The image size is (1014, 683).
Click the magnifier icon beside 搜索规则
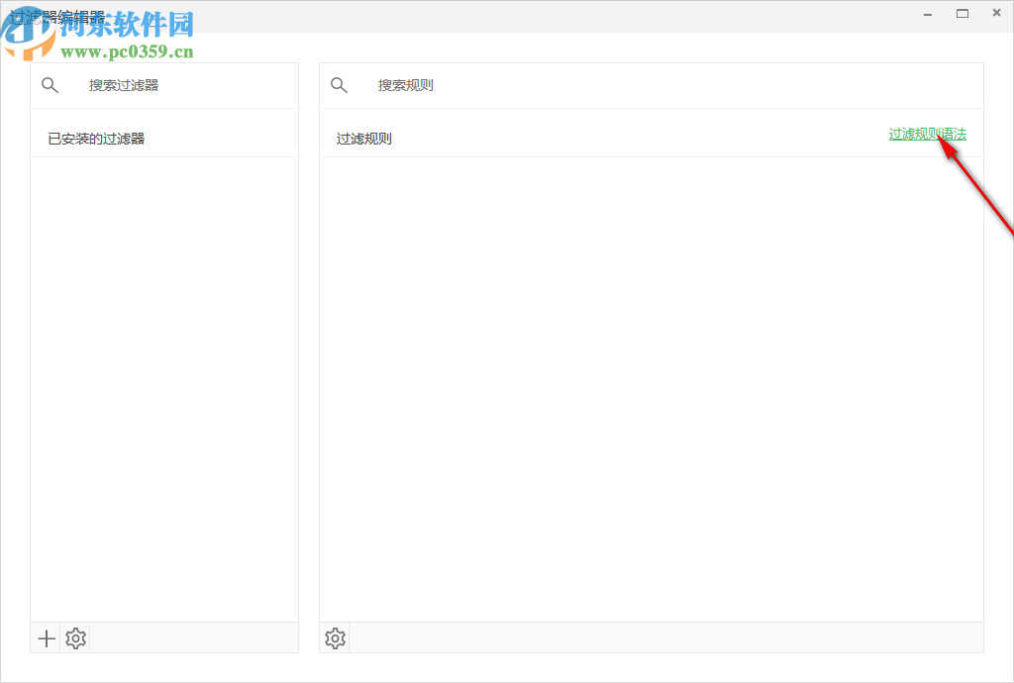(x=339, y=85)
